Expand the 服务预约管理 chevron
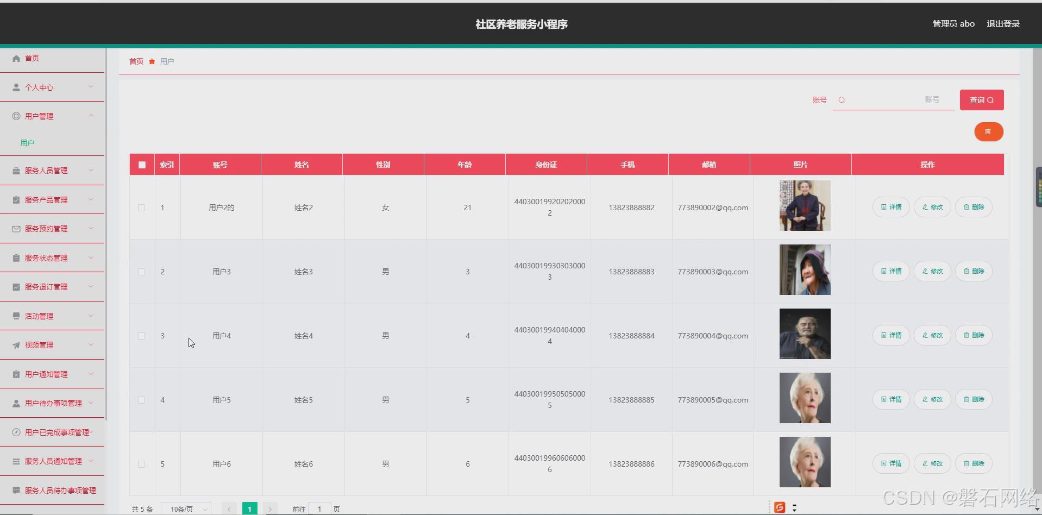Image resolution: width=1042 pixels, height=515 pixels. pyautogui.click(x=91, y=228)
